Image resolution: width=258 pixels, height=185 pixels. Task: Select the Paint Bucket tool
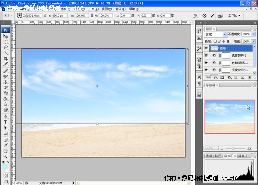tap(5, 99)
